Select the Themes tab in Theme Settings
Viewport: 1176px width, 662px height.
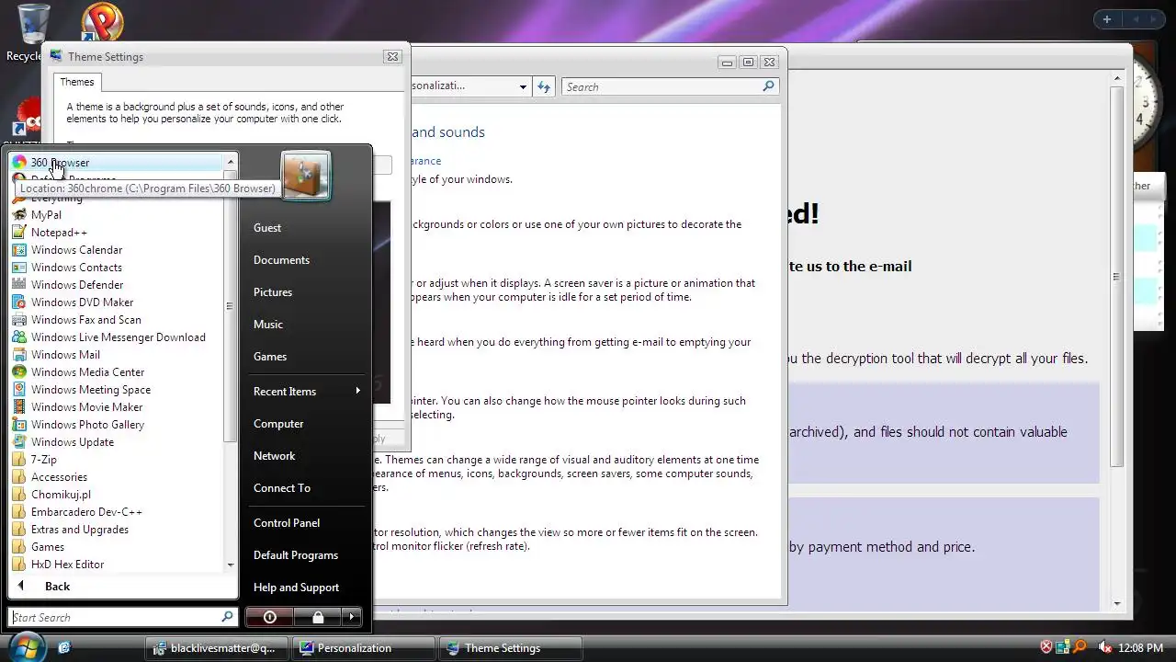[77, 82]
